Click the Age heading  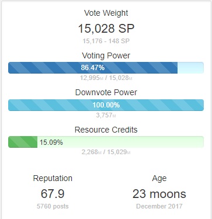point(159,178)
